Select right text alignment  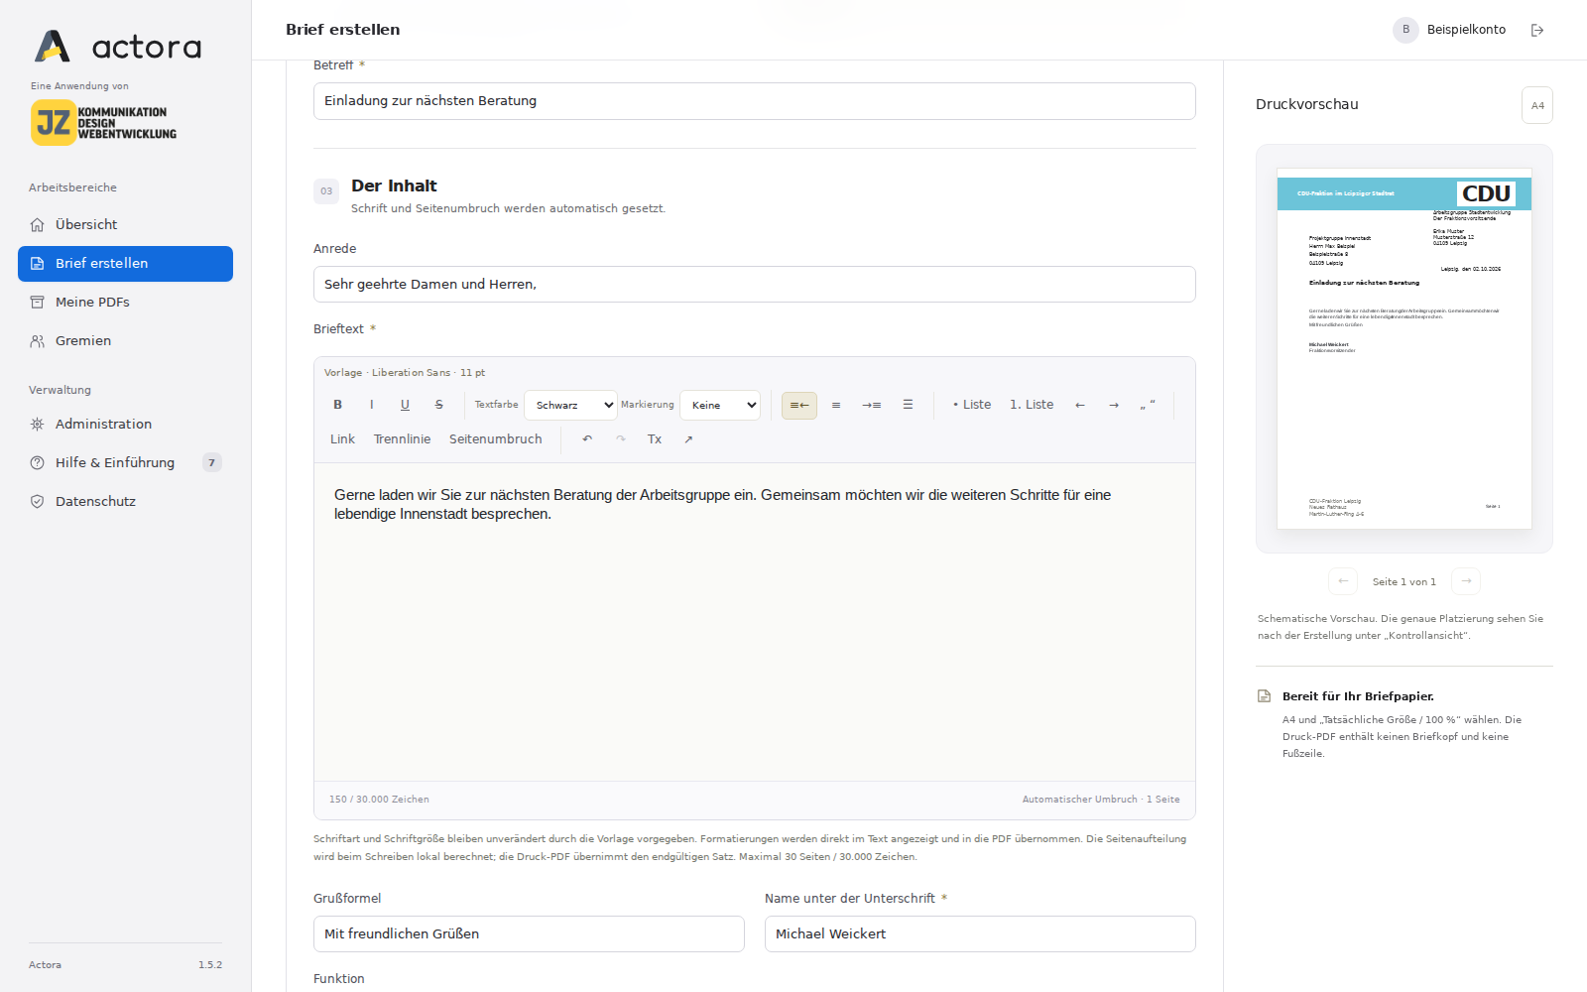click(x=872, y=406)
